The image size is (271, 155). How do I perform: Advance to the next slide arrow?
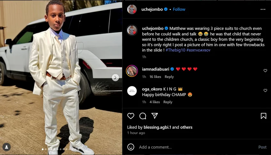pos(115,78)
